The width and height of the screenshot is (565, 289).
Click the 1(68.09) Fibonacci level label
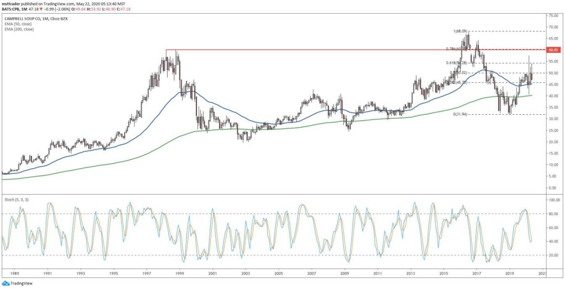coord(461,31)
